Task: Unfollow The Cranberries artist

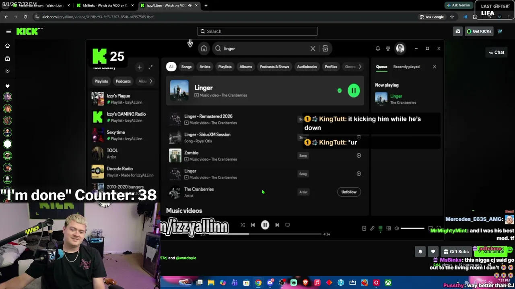Action: [x=349, y=192]
